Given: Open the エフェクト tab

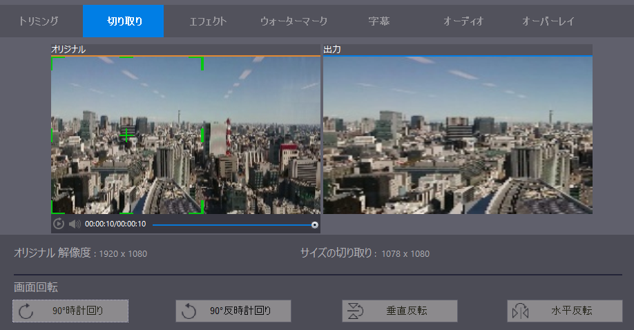Looking at the screenshot, I should point(208,21).
